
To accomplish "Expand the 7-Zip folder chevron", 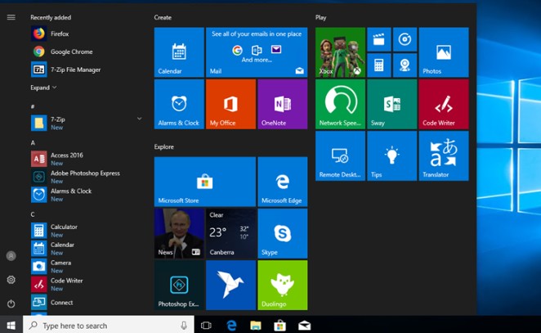I will (140, 119).
